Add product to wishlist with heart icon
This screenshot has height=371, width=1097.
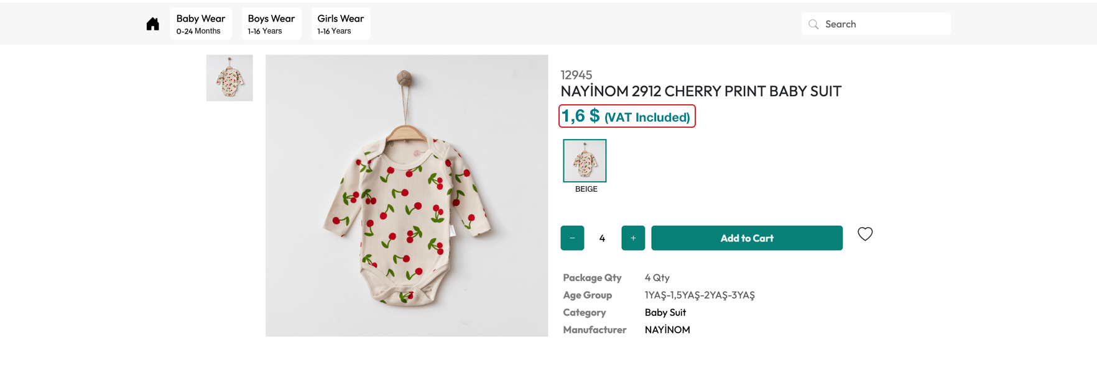tap(865, 234)
